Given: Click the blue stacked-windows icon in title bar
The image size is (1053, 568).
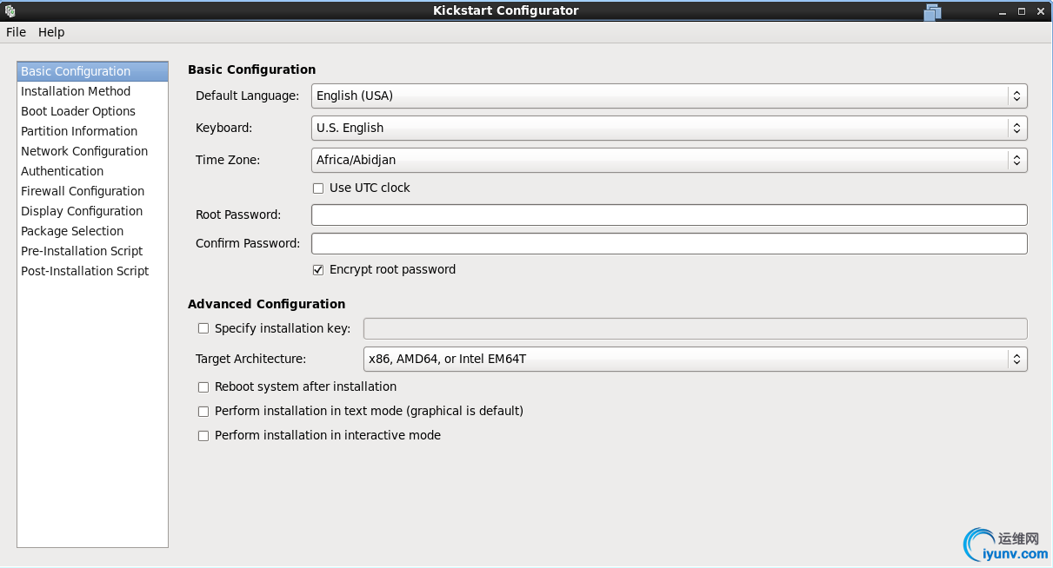Looking at the screenshot, I should [933, 11].
